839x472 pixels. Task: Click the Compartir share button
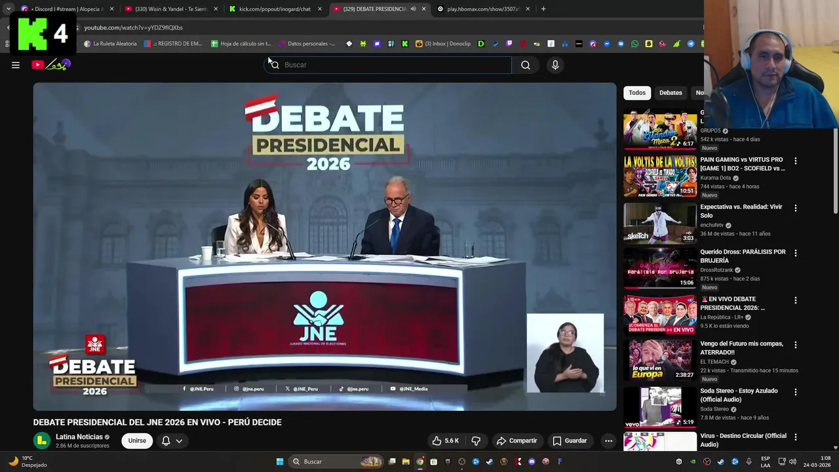tap(517, 441)
